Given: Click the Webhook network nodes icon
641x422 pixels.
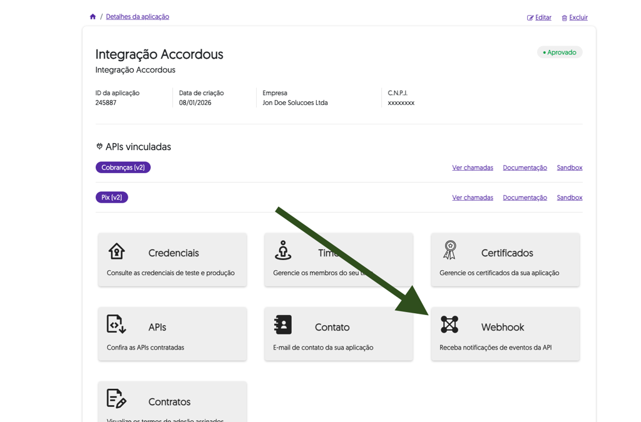Looking at the screenshot, I should coord(449,324).
